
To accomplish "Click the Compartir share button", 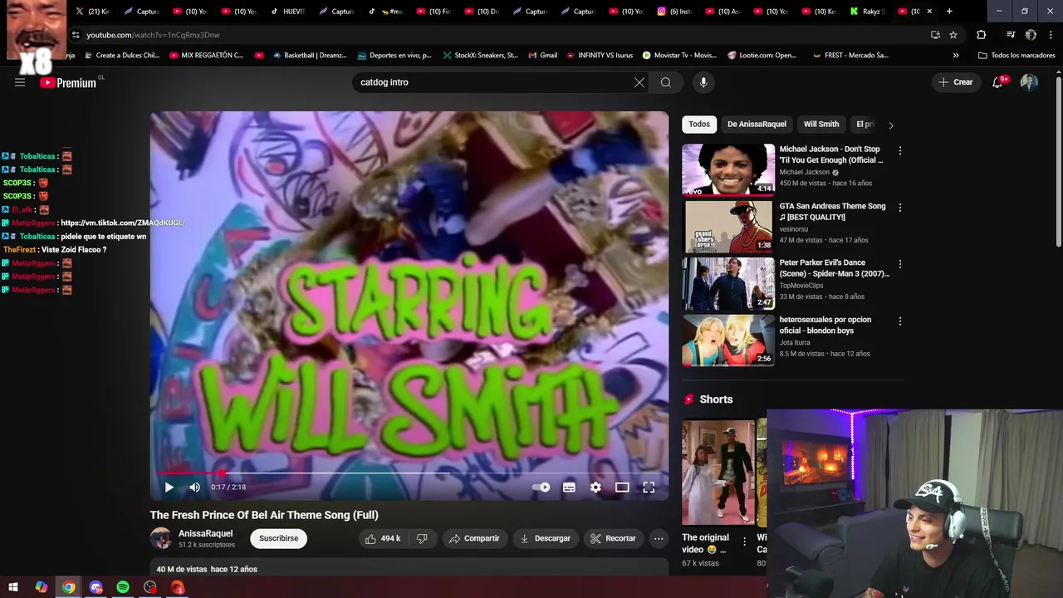I will tap(474, 538).
